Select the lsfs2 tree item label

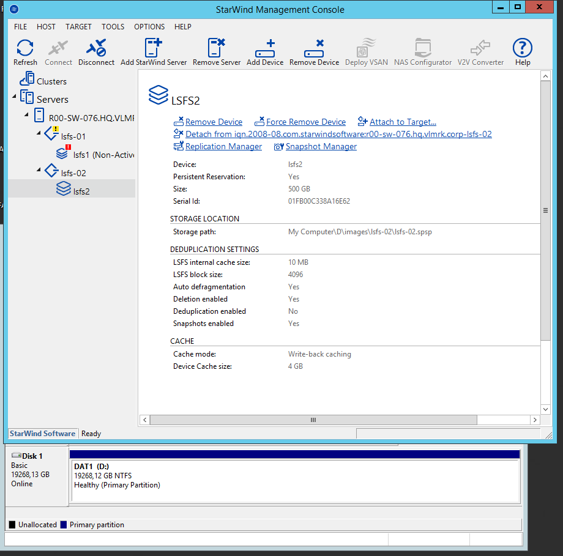pos(81,191)
